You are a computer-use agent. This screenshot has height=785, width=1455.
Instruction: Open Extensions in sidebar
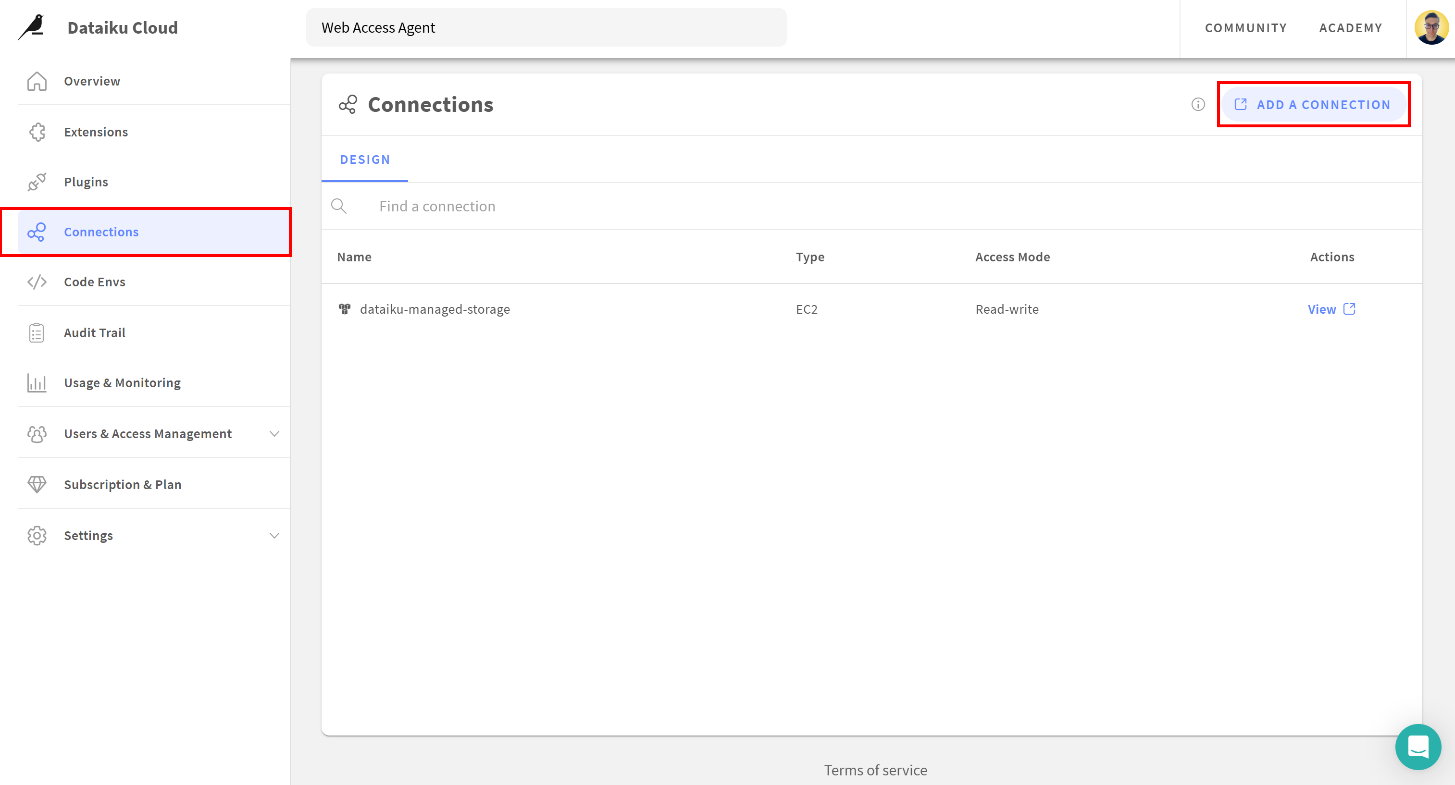[x=154, y=132]
